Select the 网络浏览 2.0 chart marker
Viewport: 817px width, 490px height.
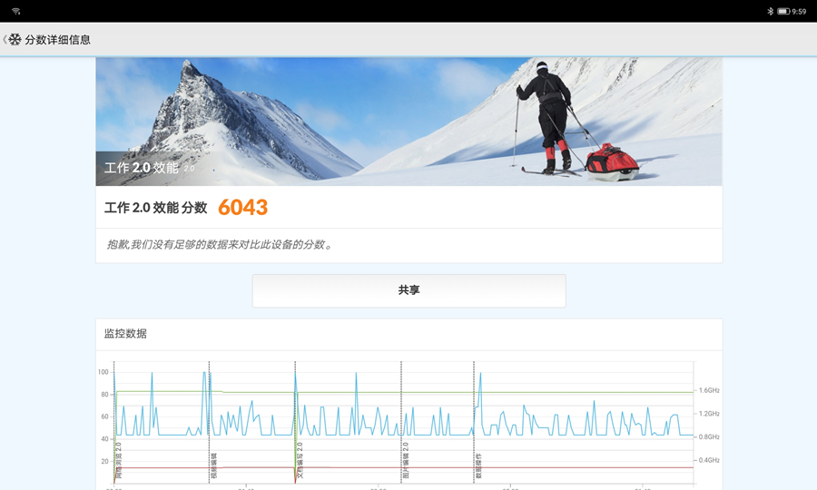118,460
